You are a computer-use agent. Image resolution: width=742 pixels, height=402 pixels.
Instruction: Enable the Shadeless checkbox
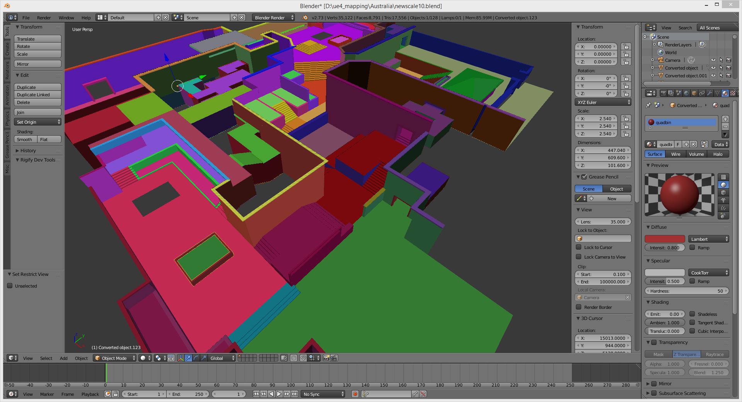tap(692, 314)
